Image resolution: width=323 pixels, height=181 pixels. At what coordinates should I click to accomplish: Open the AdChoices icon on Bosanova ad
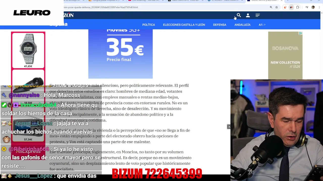coord(301,33)
